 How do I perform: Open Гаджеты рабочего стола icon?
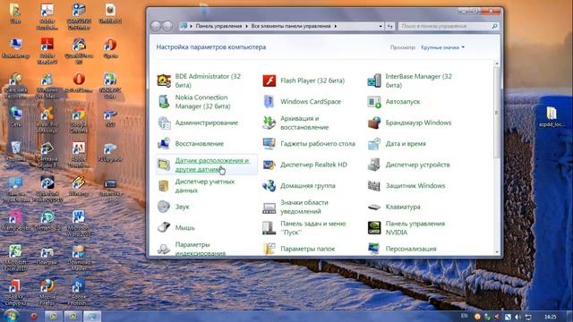pos(269,143)
